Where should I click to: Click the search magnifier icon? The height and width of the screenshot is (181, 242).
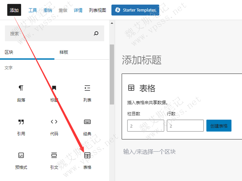(96, 33)
